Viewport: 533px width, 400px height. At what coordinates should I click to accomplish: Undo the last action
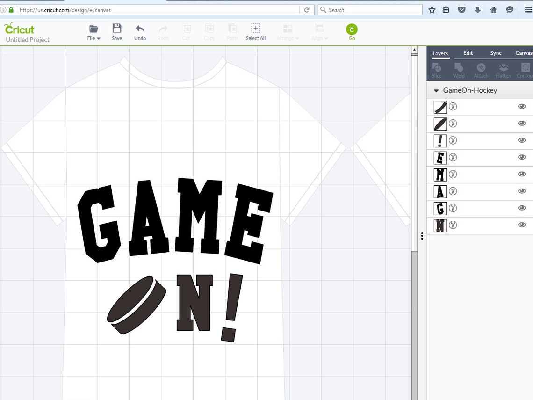(140, 30)
